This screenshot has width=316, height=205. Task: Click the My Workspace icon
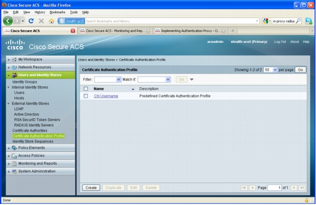point(14,60)
